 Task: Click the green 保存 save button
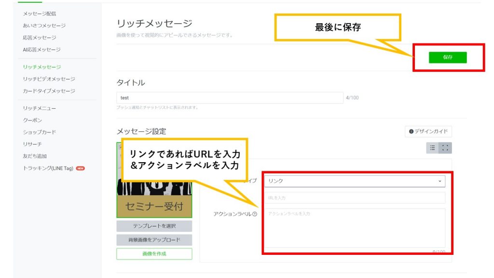coord(448,57)
